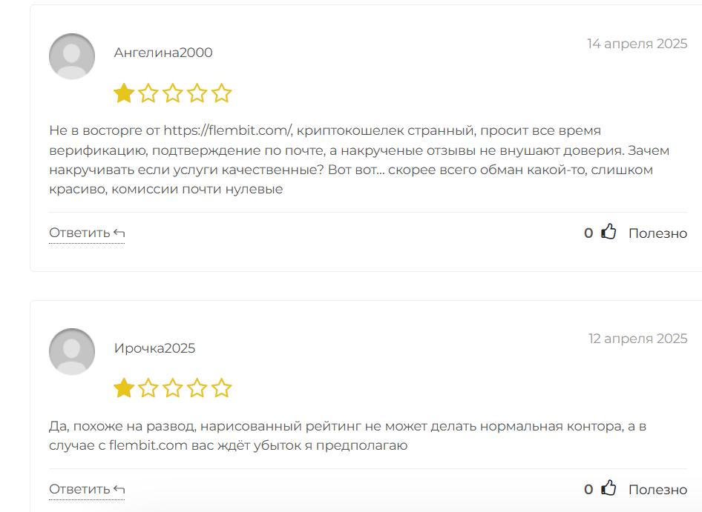The height and width of the screenshot is (512, 702).
Task: Click Ангелина2000's avatar image
Action: pyautogui.click(x=72, y=56)
